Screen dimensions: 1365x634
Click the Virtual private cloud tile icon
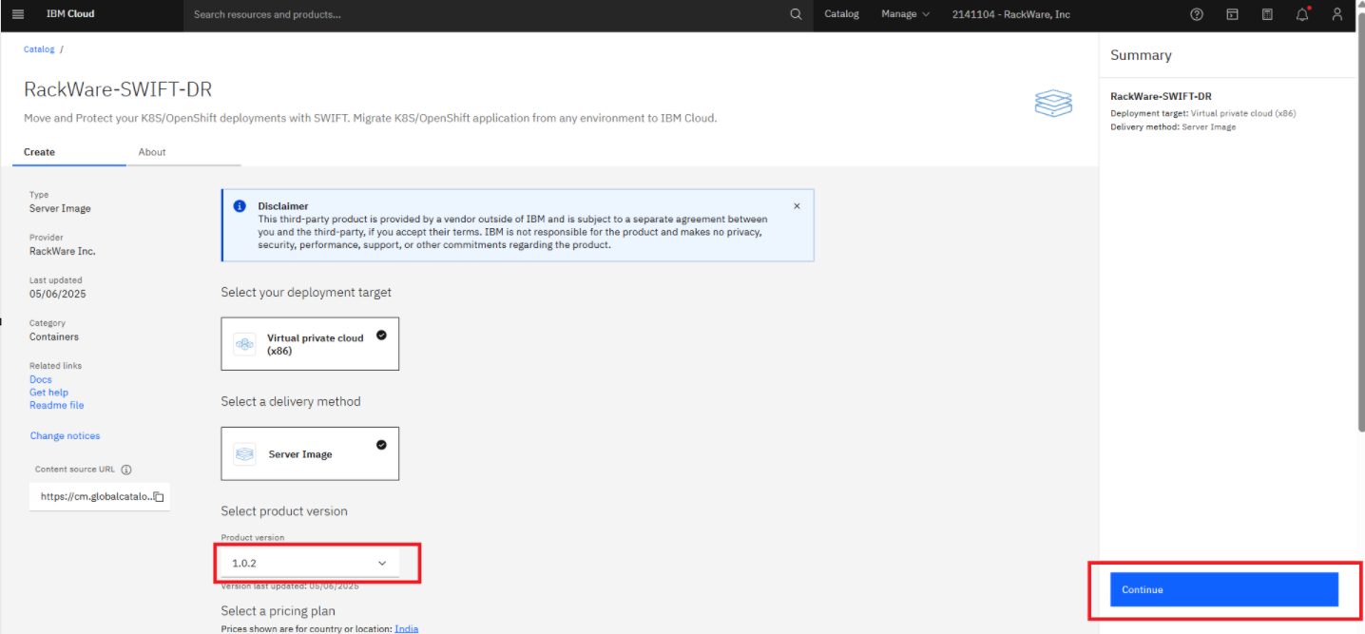pyautogui.click(x=244, y=344)
